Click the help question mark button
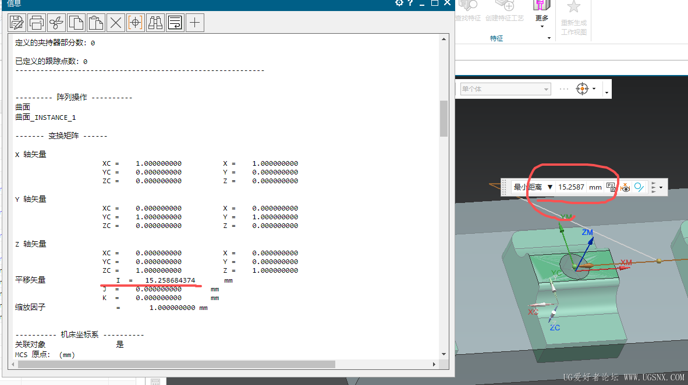The height and width of the screenshot is (385, 688). click(410, 3)
